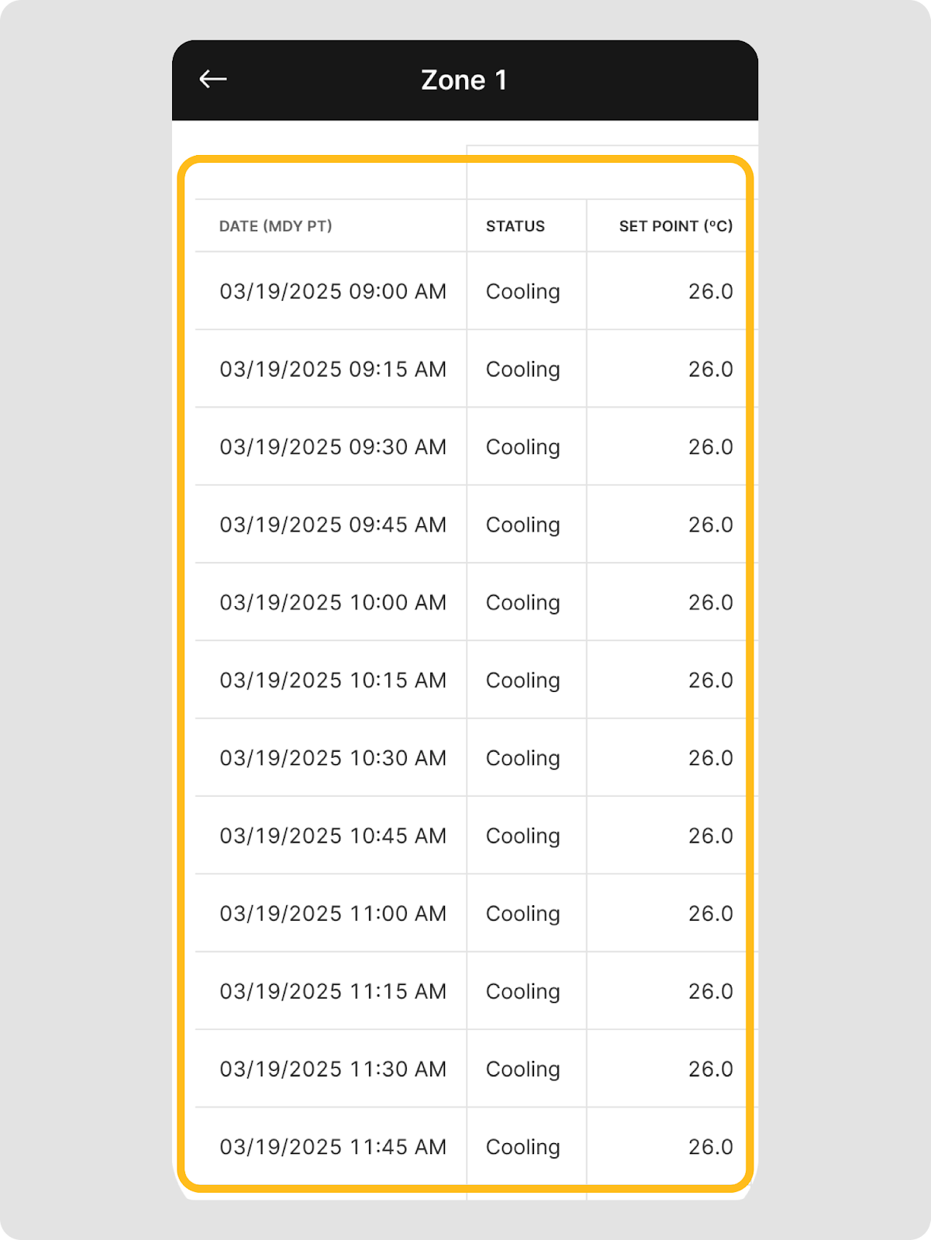
Task: Click the 03/19/2025 10:15 AM date cell
Action: click(x=333, y=680)
